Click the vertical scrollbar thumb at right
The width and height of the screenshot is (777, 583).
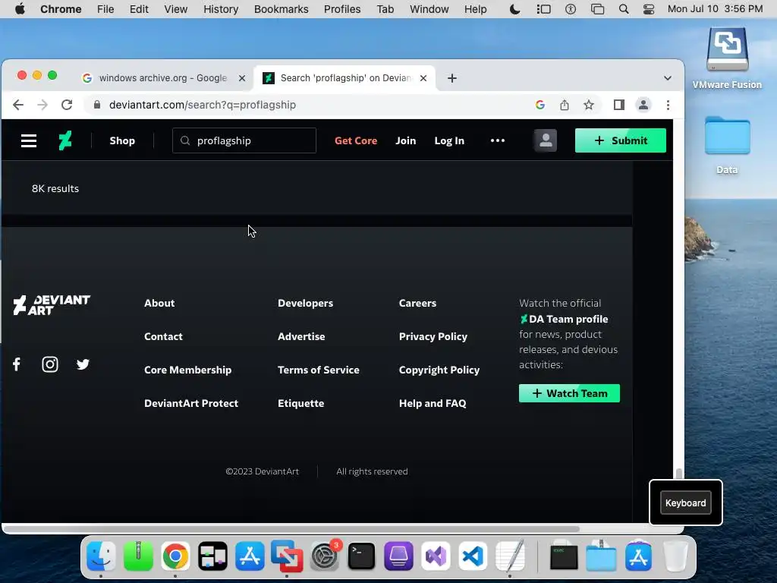pyautogui.click(x=678, y=474)
